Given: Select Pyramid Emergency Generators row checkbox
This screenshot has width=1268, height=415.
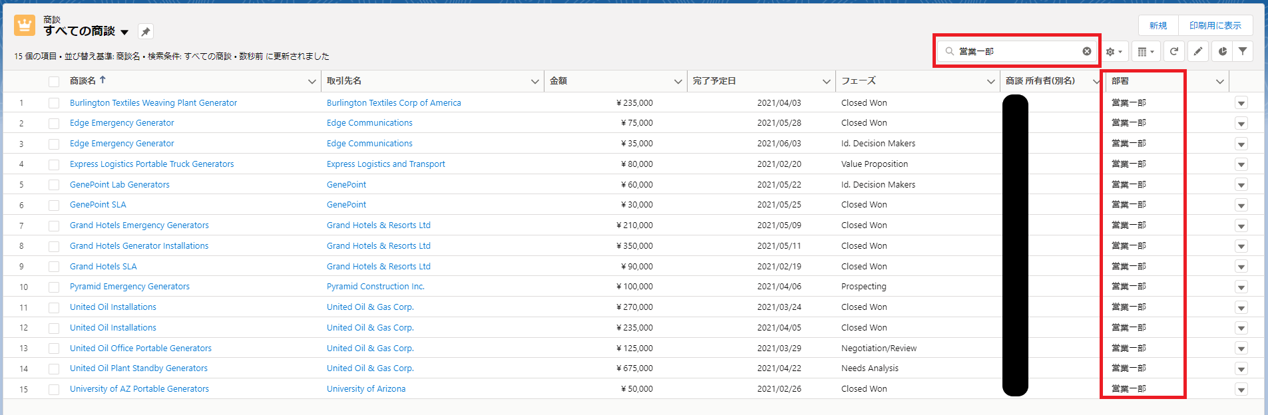Looking at the screenshot, I should (54, 287).
